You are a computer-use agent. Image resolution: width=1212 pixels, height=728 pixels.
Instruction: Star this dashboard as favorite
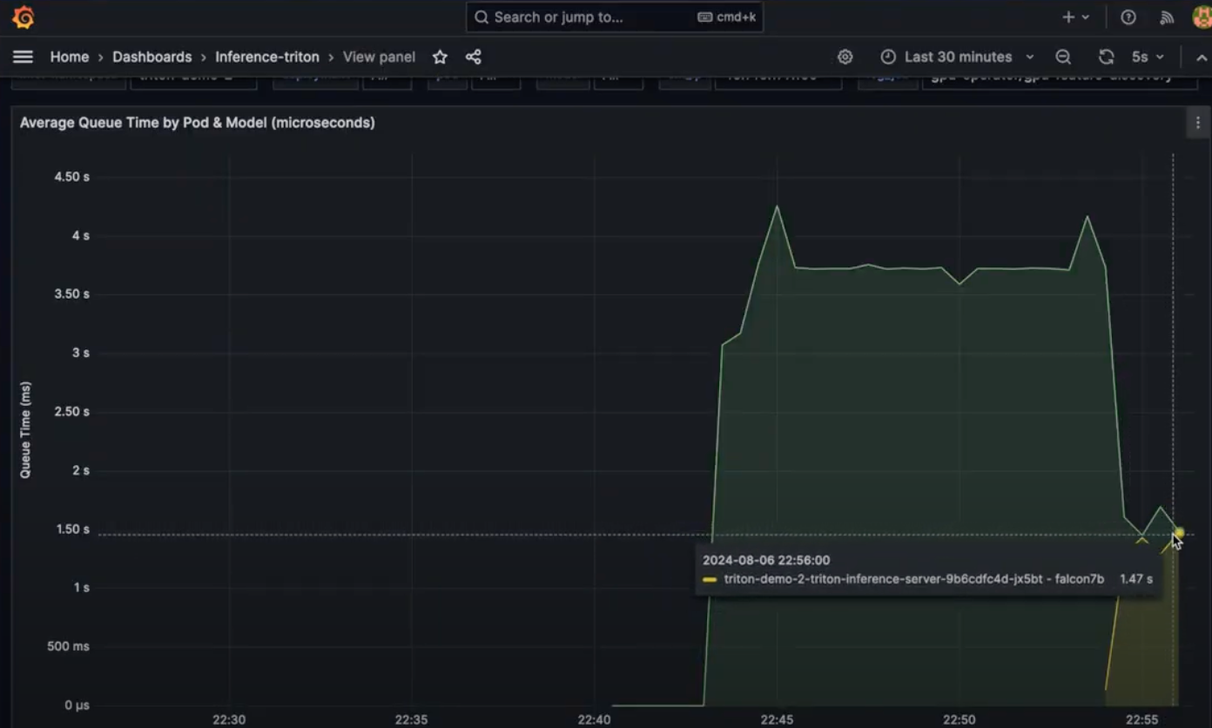tap(440, 57)
